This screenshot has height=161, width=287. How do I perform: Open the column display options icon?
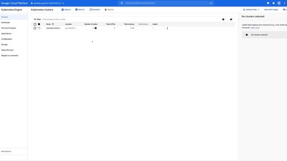231,19
